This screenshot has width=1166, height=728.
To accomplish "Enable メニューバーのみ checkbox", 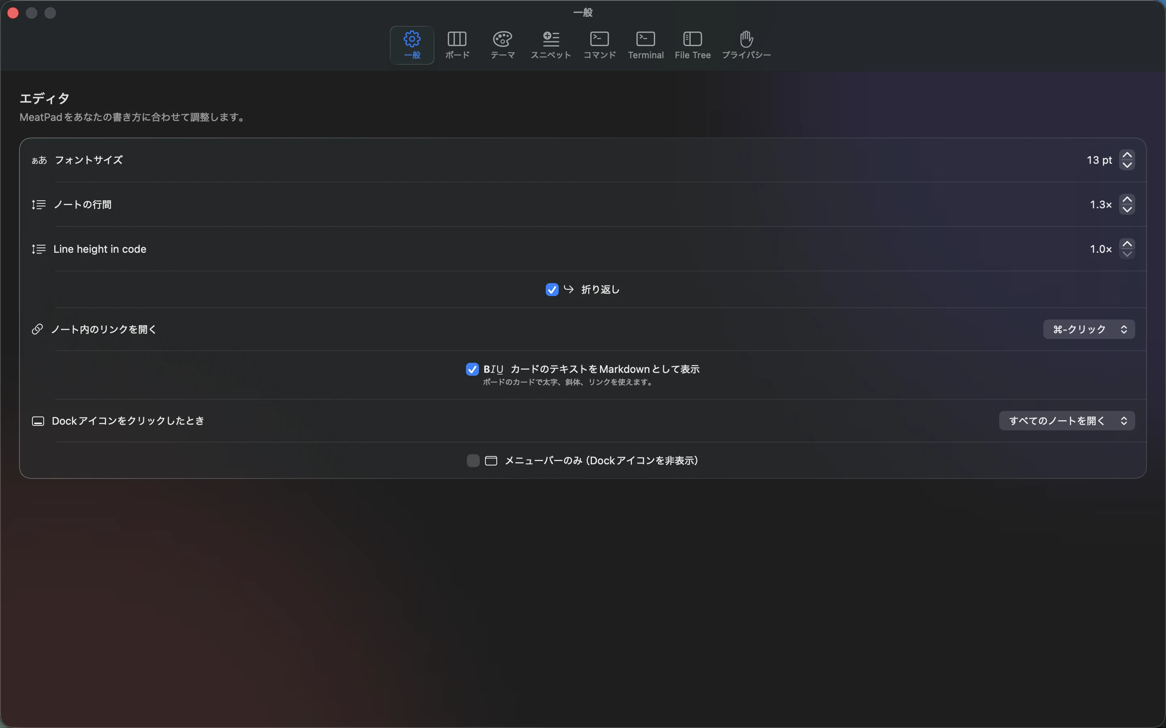I will (472, 461).
